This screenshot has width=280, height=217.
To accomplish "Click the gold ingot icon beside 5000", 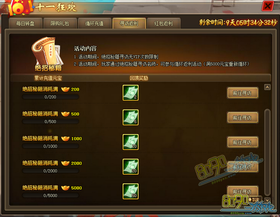I will (65, 188).
